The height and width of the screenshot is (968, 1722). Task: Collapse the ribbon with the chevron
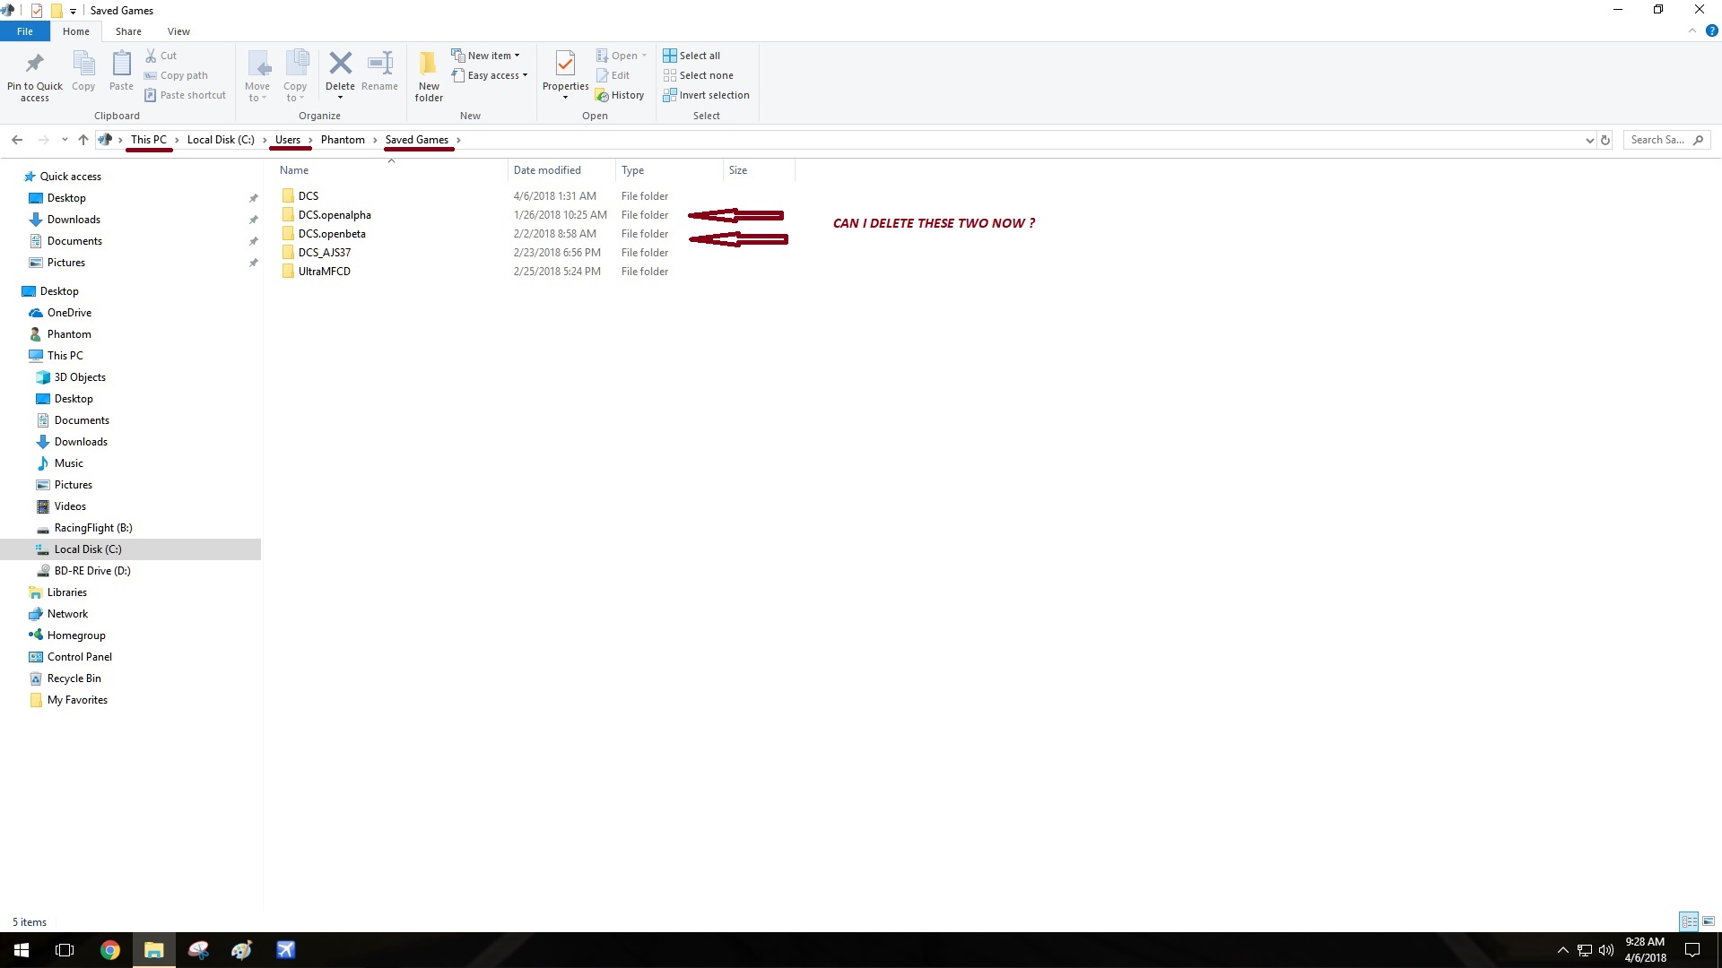click(x=1692, y=30)
